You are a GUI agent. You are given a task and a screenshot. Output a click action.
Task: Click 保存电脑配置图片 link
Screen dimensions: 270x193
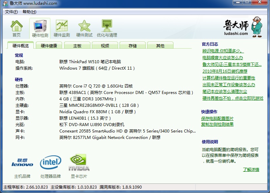[x=217, y=119]
